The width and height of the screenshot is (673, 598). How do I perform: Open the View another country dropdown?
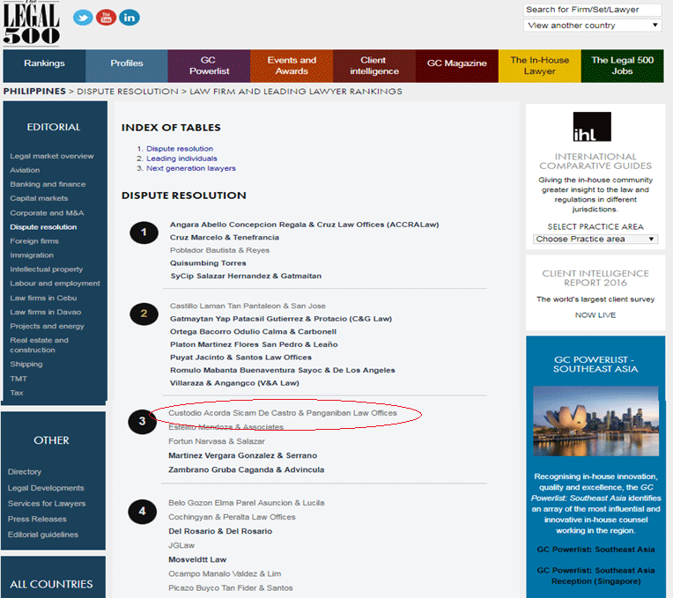coord(593,26)
